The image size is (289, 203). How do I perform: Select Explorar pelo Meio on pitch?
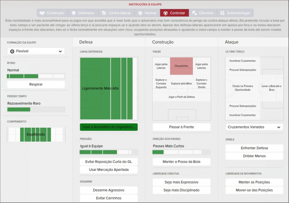pos(181,83)
